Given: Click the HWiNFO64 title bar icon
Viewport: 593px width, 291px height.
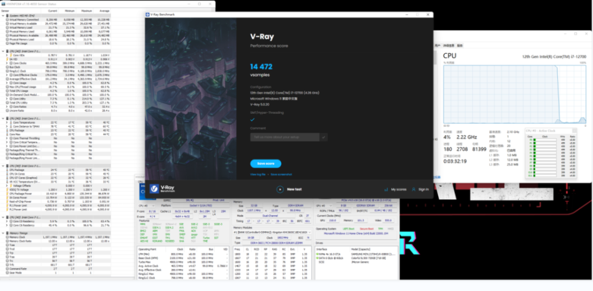Looking at the screenshot, I should (x=4, y=4).
